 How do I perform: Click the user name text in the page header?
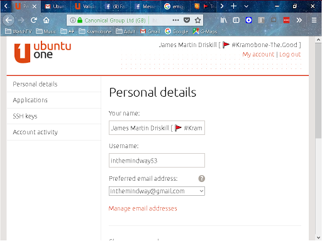tap(230, 45)
